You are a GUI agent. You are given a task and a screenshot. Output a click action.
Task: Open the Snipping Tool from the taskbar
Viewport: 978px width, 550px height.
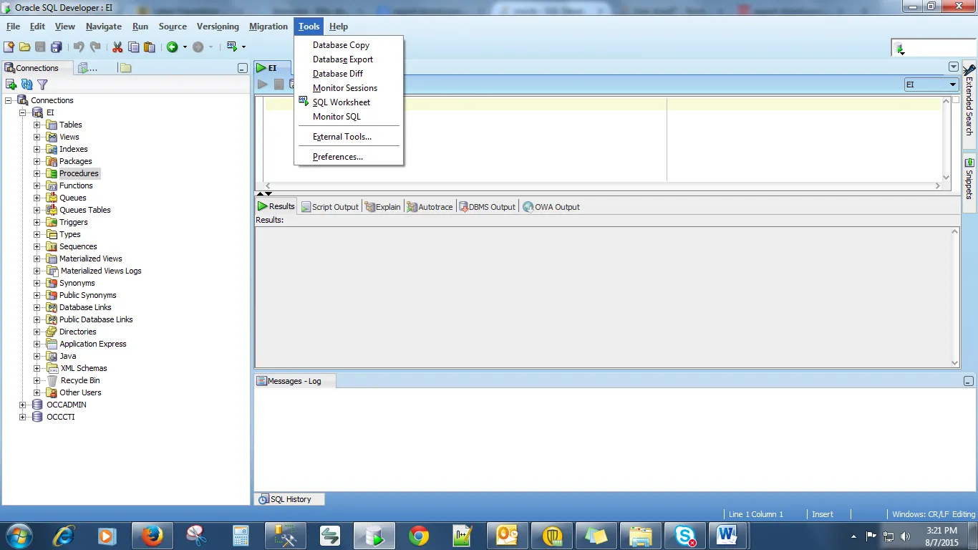click(x=196, y=535)
